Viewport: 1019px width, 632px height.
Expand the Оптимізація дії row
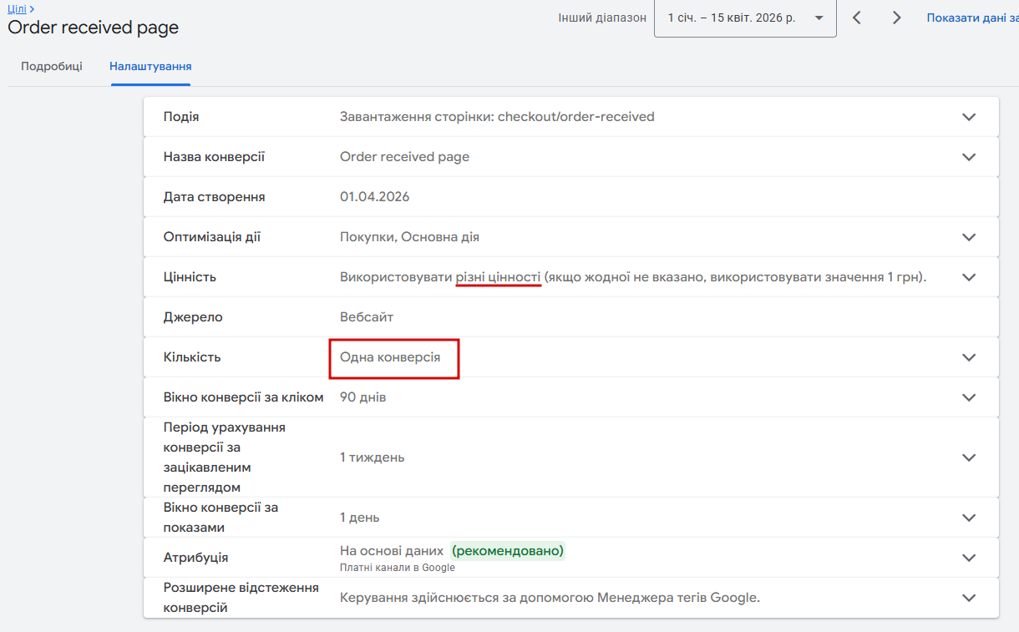pos(969,237)
